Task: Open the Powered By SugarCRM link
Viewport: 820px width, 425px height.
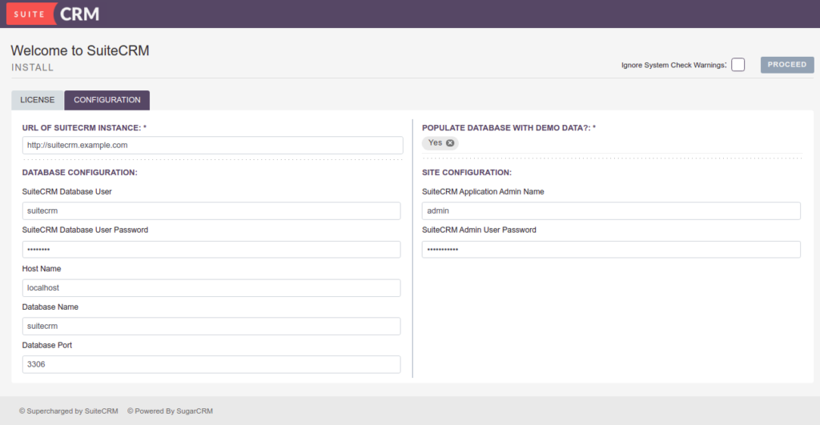Action: pos(170,411)
